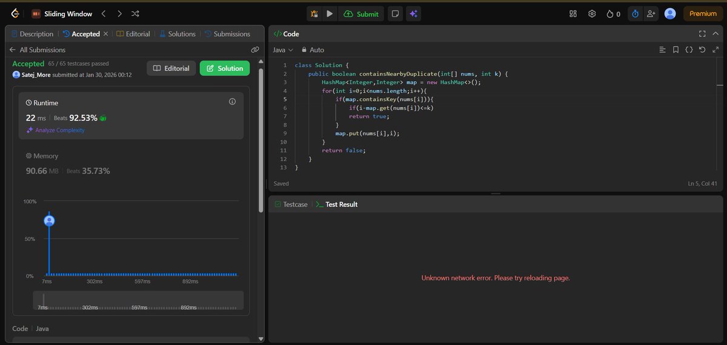Open the Java language dropdown
This screenshot has height=345, width=727.
click(283, 50)
